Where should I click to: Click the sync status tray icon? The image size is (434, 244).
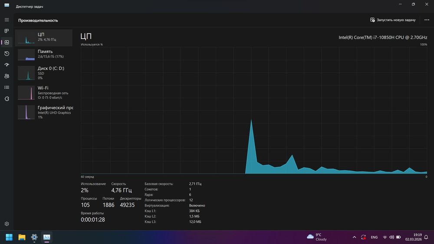tap(363, 237)
